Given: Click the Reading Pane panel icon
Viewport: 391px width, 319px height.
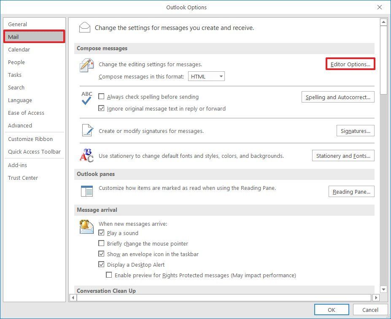Looking at the screenshot, I should click(x=86, y=191).
